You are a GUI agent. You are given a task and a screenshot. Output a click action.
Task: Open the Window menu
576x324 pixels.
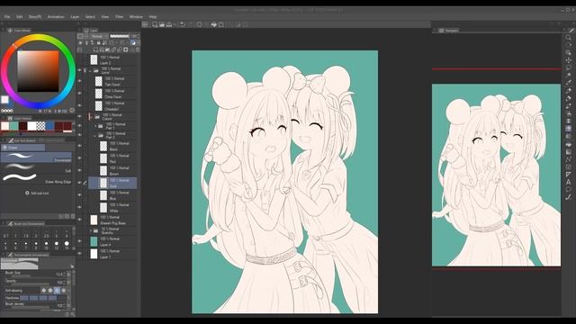coord(136,17)
